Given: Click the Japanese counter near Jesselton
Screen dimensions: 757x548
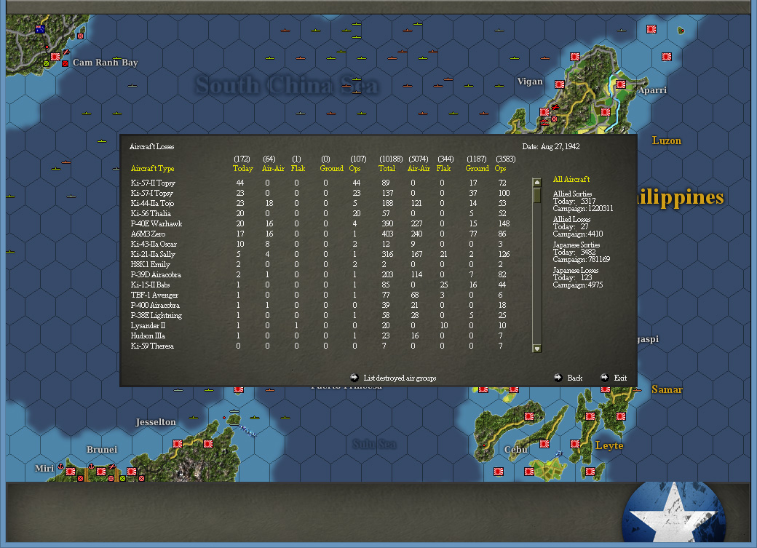Looking at the screenshot, I should pyautogui.click(x=179, y=442).
